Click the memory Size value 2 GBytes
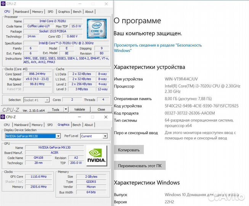The width and height of the screenshot is (249, 206). pos(91,177)
